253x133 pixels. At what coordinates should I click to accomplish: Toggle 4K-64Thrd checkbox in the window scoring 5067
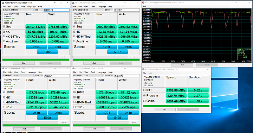(74, 36)
